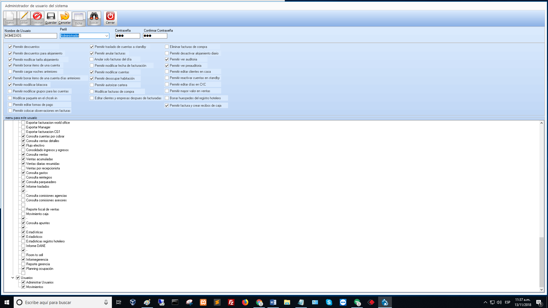Open FileZilla from the taskbar
The image size is (548, 308).
pyautogui.click(x=231, y=302)
